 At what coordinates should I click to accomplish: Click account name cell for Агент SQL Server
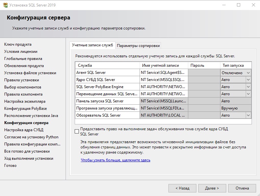(x=164, y=73)
